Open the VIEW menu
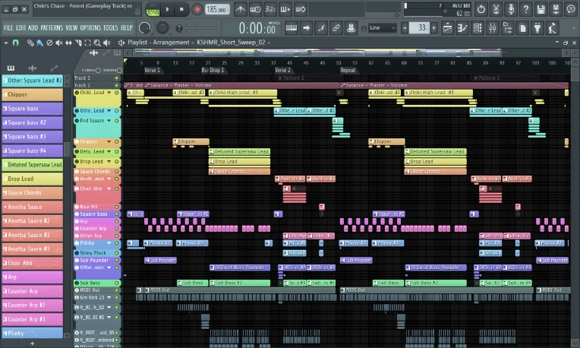This screenshot has height=348, width=580. click(x=71, y=28)
